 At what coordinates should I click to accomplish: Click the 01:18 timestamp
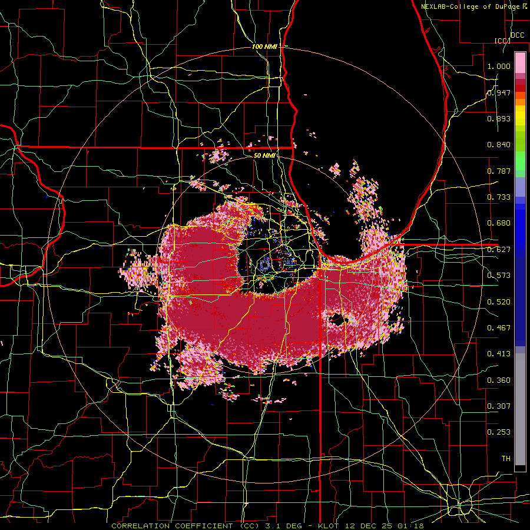(x=410, y=526)
